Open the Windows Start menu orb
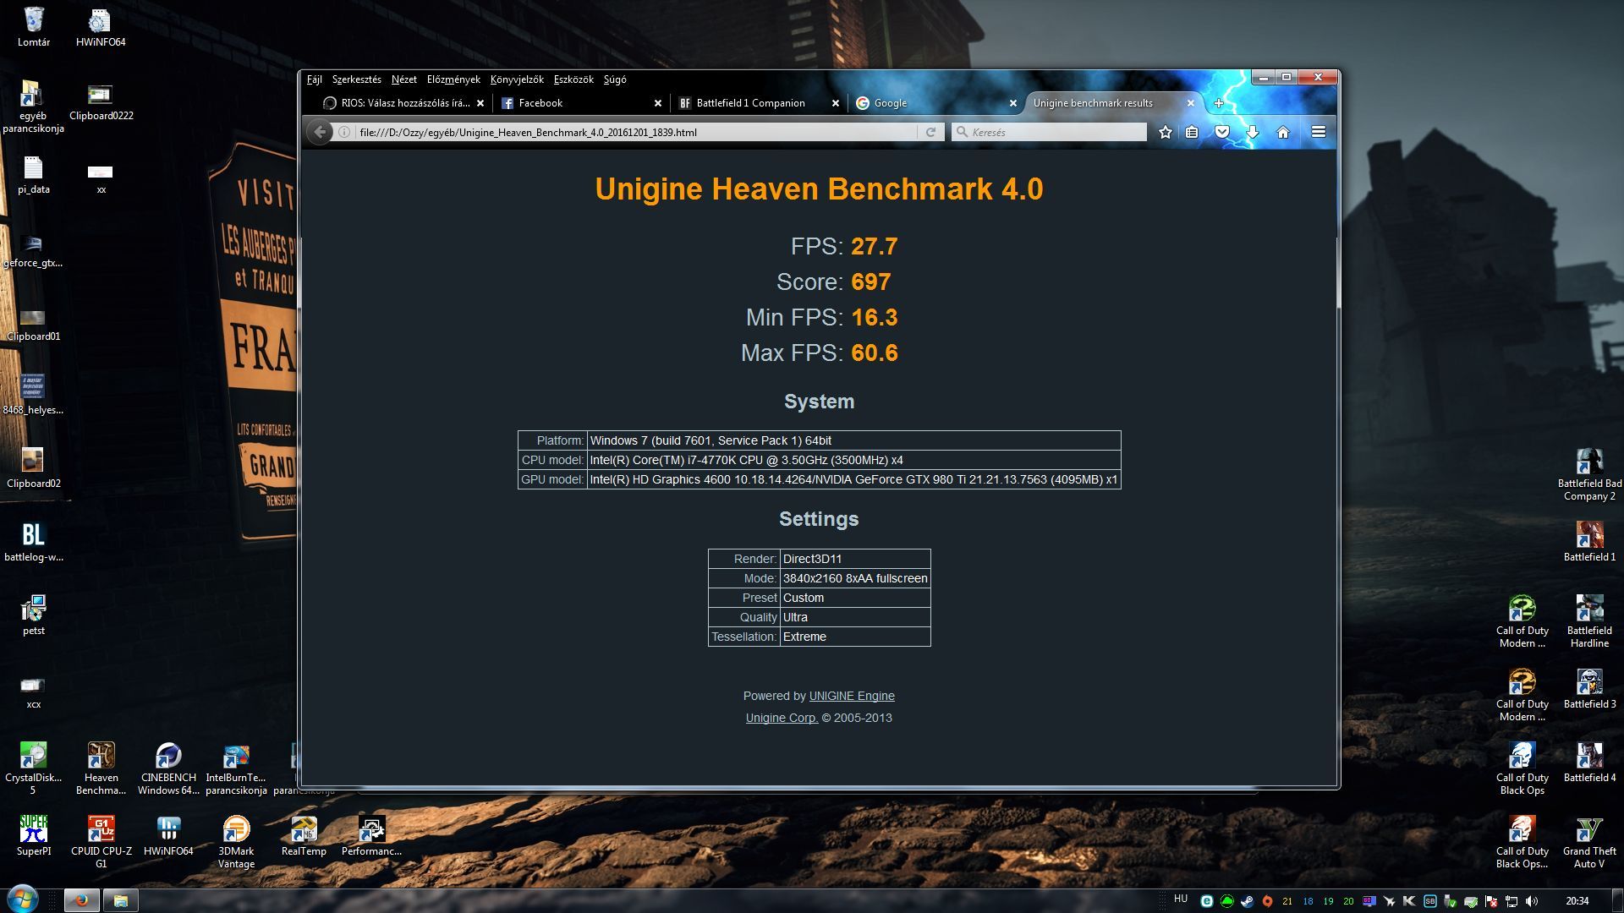The height and width of the screenshot is (913, 1624). click(23, 900)
